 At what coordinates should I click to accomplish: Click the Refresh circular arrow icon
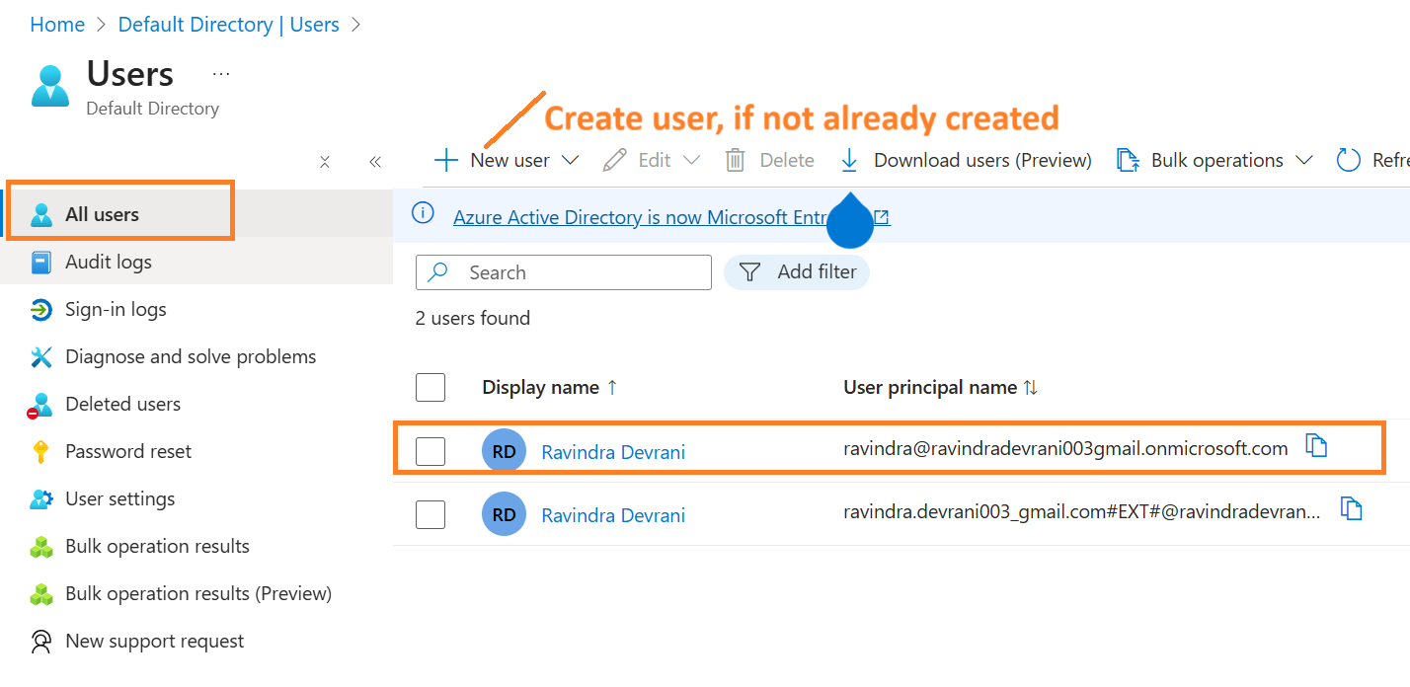click(x=1348, y=160)
